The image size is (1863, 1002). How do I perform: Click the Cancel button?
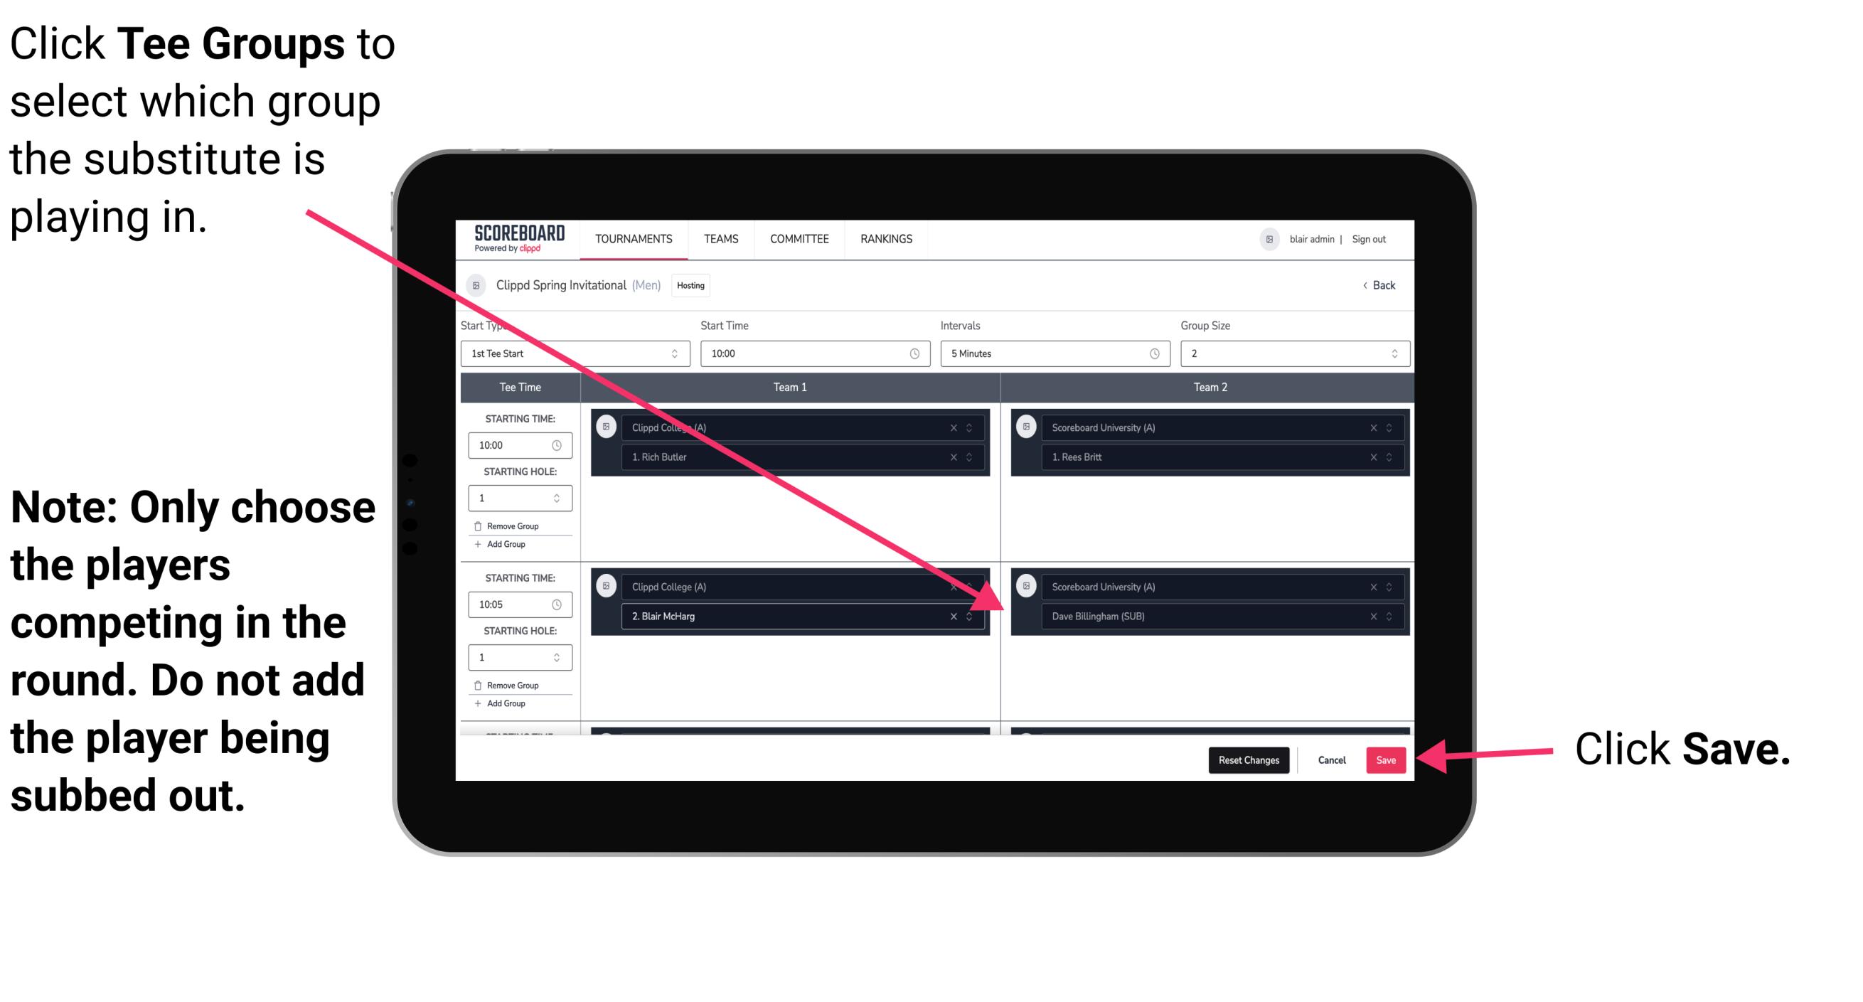click(x=1330, y=757)
